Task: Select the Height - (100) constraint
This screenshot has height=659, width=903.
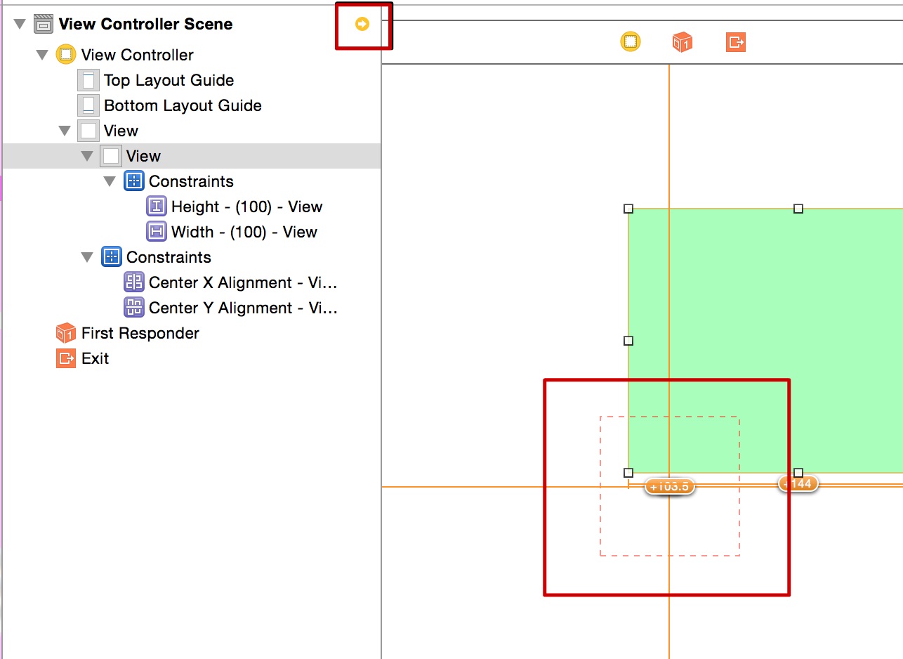Action: 246,207
